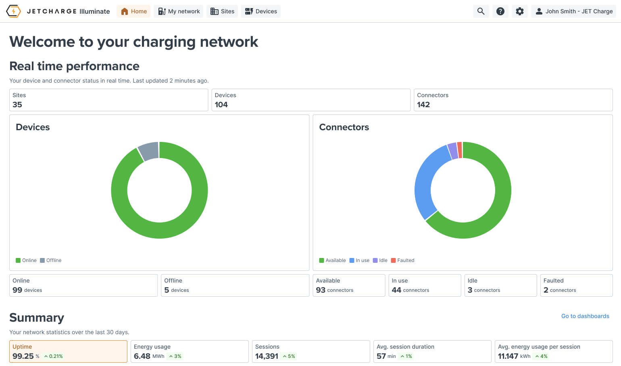Viewport: 621px width, 366px height.
Task: Click the user profile avatar icon
Action: click(x=539, y=11)
